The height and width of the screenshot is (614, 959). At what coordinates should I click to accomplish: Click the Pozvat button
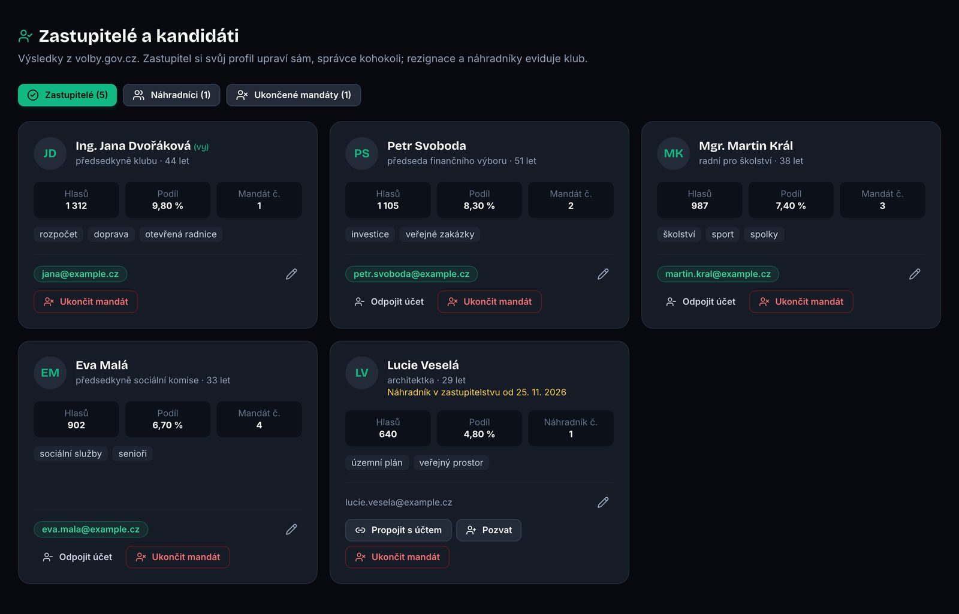point(488,530)
